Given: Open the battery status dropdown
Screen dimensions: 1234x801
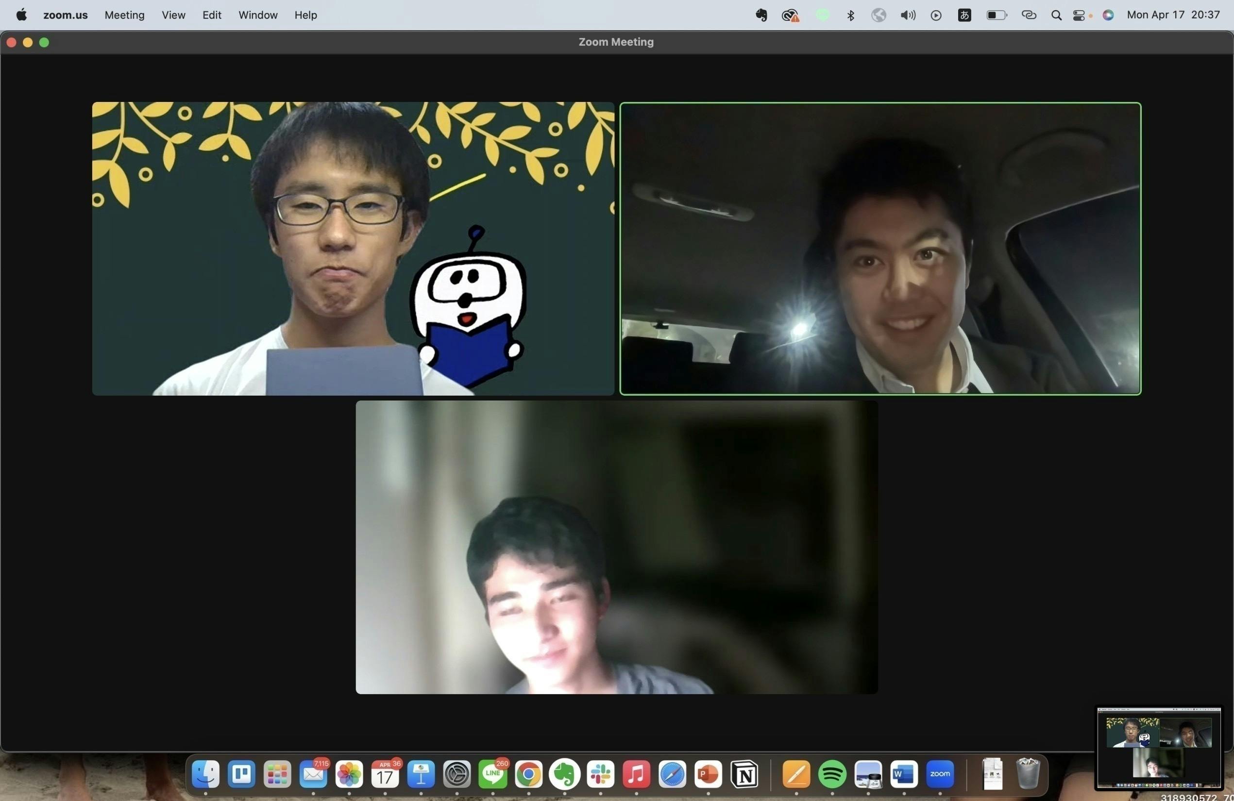Looking at the screenshot, I should (x=996, y=15).
